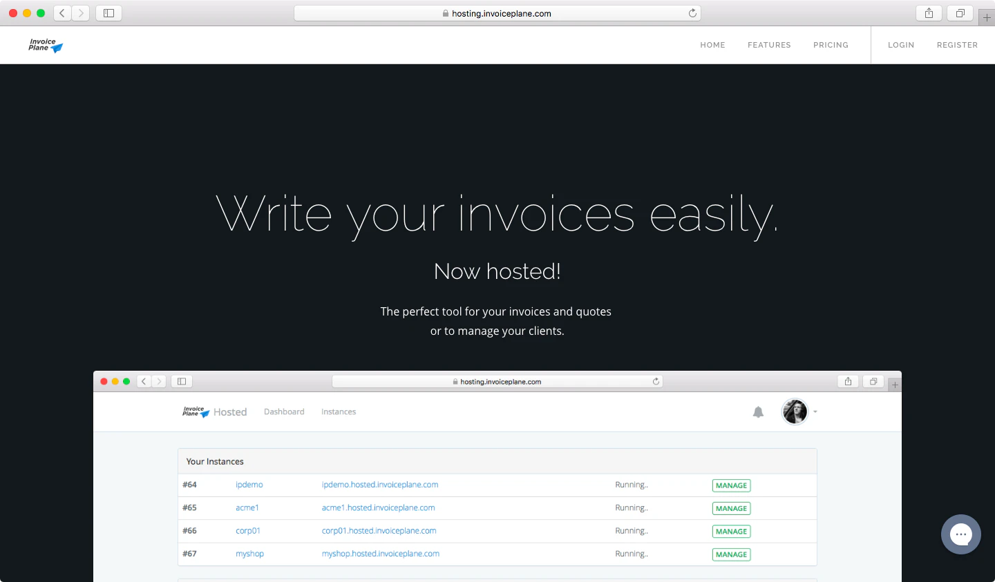The image size is (995, 582).
Task: Toggle the Safari sidebar button
Action: pos(108,13)
